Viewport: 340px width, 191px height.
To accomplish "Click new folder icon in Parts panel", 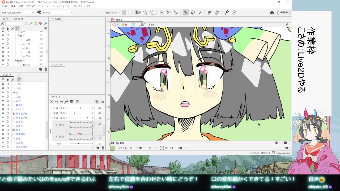I will (41, 69).
